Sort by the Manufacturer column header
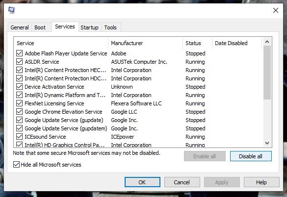This screenshot has height=197, width=287. pos(146,43)
